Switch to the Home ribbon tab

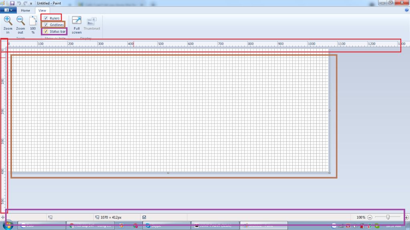(25, 10)
